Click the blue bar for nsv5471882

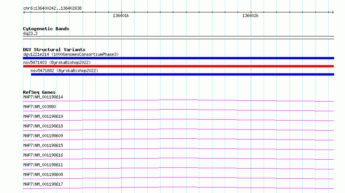[183, 74]
